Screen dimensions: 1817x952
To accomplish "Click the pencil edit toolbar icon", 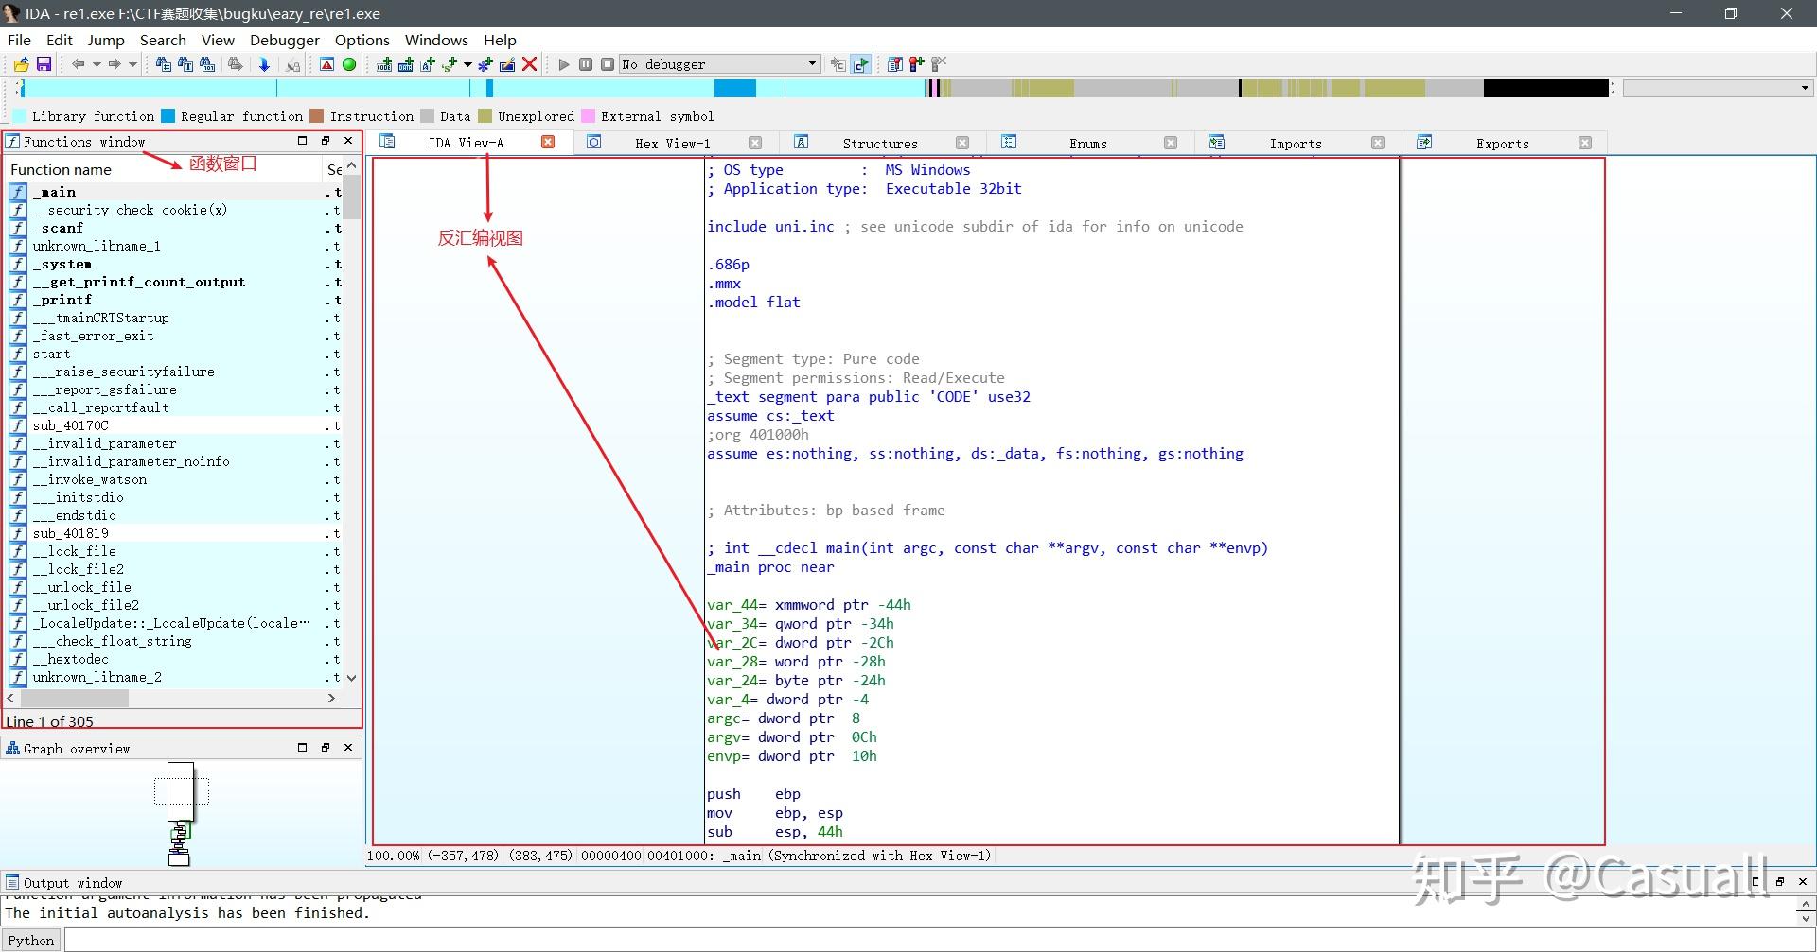I will 507,64.
